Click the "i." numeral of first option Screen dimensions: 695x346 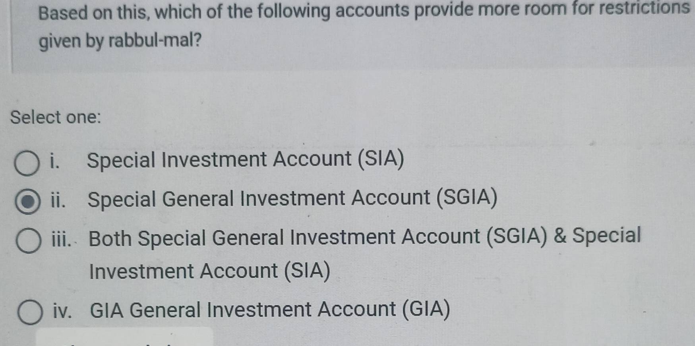pos(55,161)
